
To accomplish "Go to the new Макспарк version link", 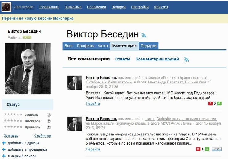I will 38,18.
